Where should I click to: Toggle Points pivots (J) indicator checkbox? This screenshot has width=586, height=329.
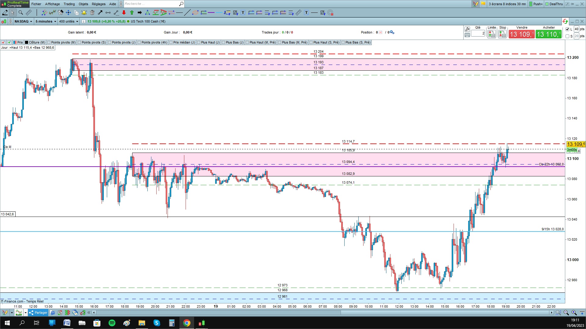(110, 42)
